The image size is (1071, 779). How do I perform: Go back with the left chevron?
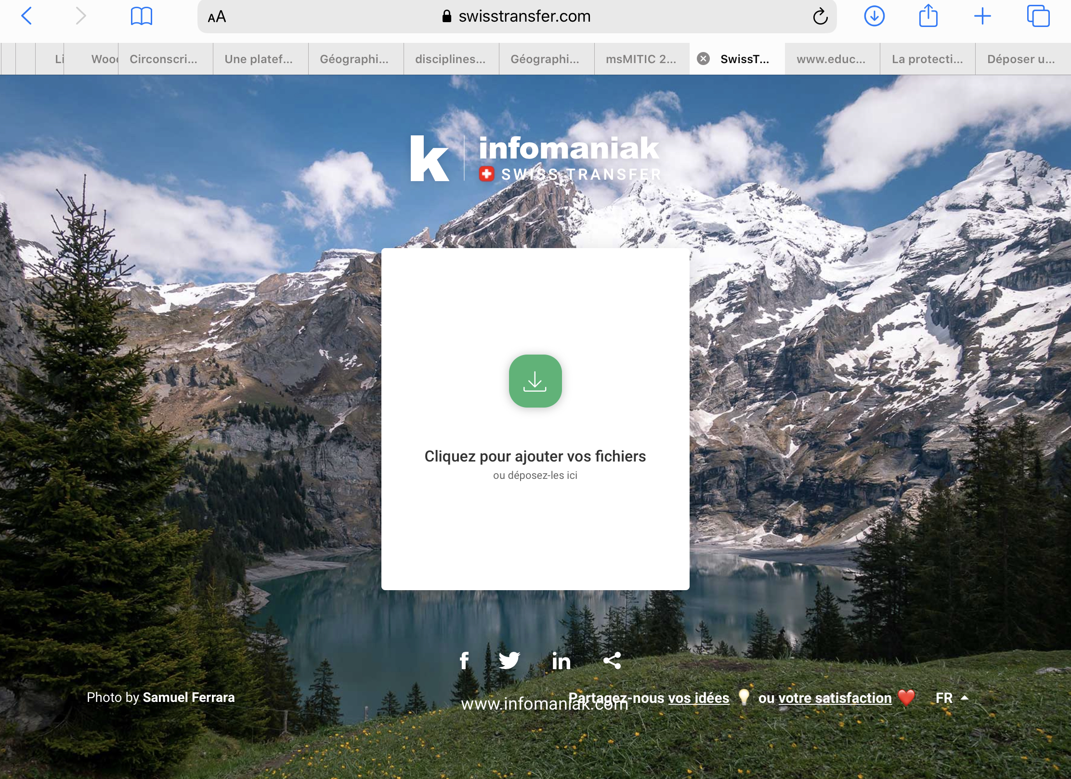coord(27,16)
